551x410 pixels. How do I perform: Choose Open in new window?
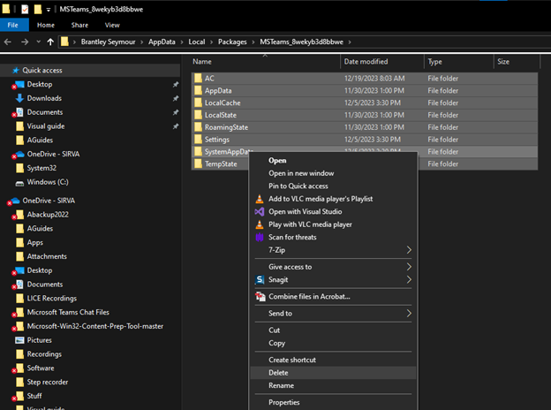(301, 173)
